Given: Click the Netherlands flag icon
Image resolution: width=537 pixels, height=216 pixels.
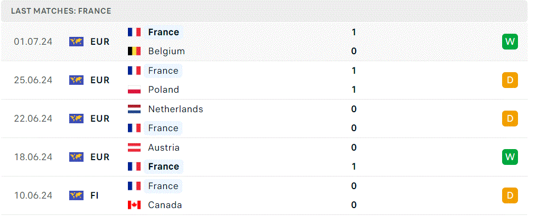Looking at the screenshot, I should 134,109.
